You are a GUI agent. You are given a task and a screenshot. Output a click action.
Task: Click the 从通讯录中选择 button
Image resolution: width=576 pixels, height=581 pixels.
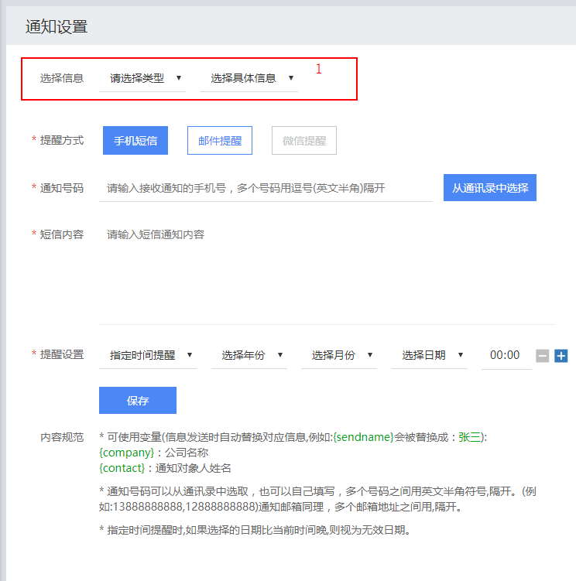coord(489,188)
